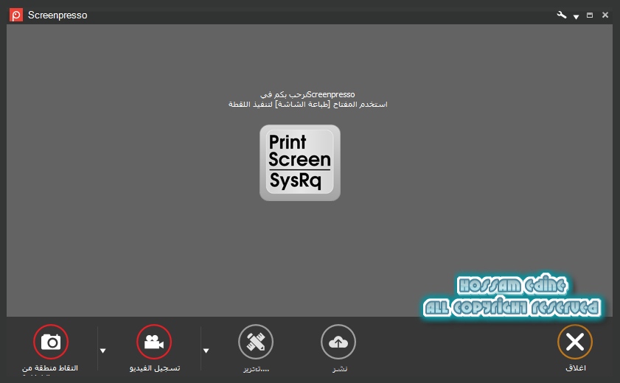Click the "التقاط منطقة من" label
Viewport: 620px width, 383px height.
tap(50, 368)
